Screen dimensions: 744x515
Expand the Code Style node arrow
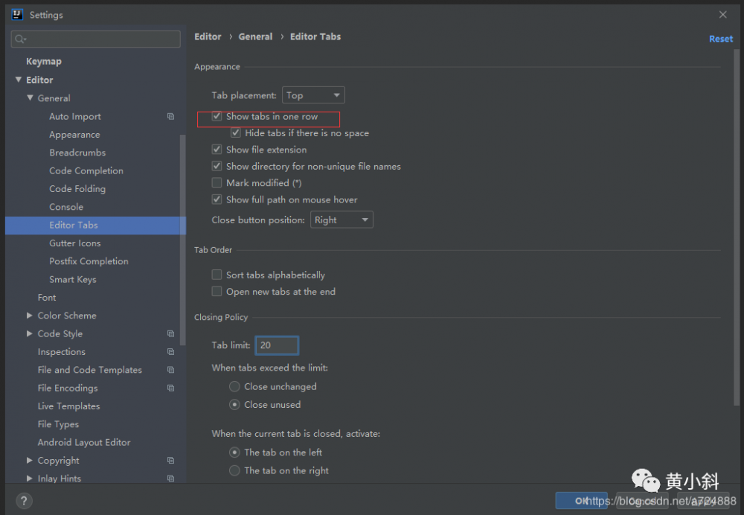[x=30, y=333]
